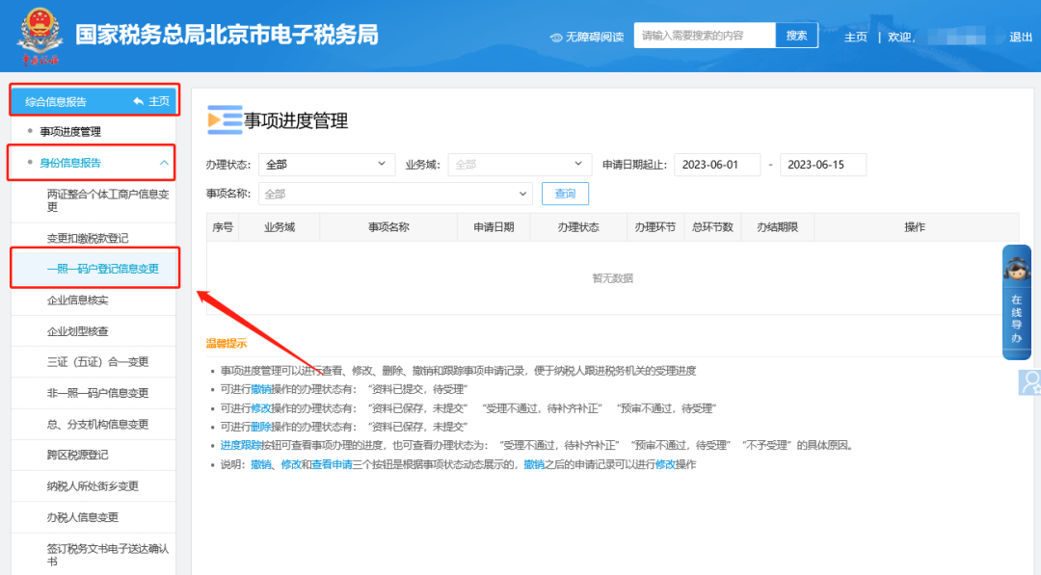Click the 主页 back arrow in sidebar header
Screen dimensions: 1041x575
pyautogui.click(x=140, y=101)
